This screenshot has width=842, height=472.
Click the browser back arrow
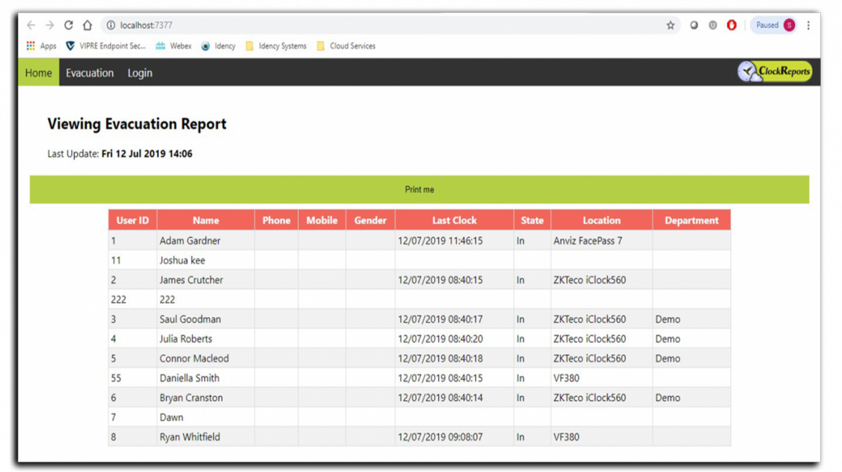[31, 25]
